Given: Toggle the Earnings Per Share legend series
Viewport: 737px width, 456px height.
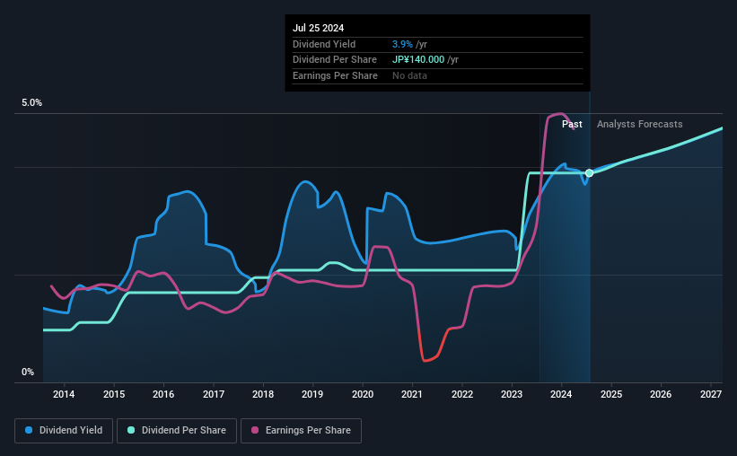Looking at the screenshot, I should [301, 431].
